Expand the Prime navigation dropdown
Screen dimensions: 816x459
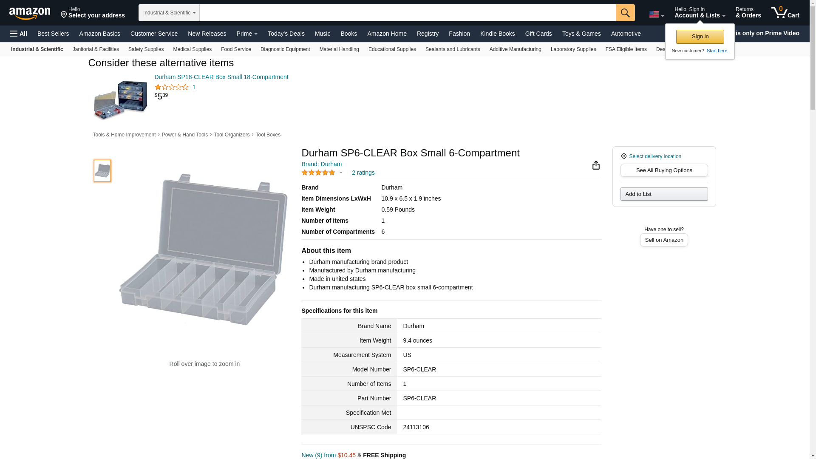[246, 34]
